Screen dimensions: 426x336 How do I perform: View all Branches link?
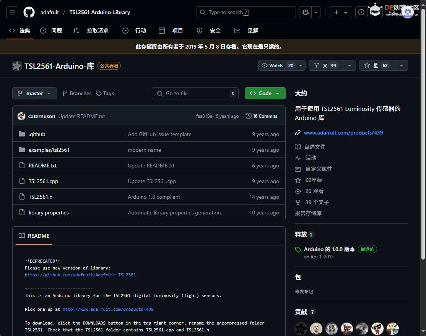[77, 93]
